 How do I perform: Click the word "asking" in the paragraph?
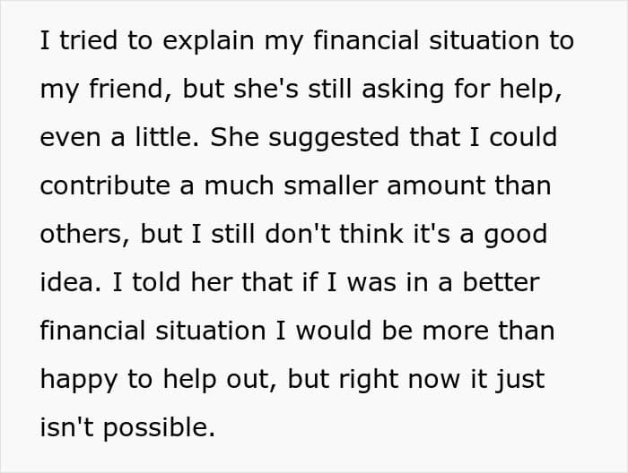(x=403, y=90)
